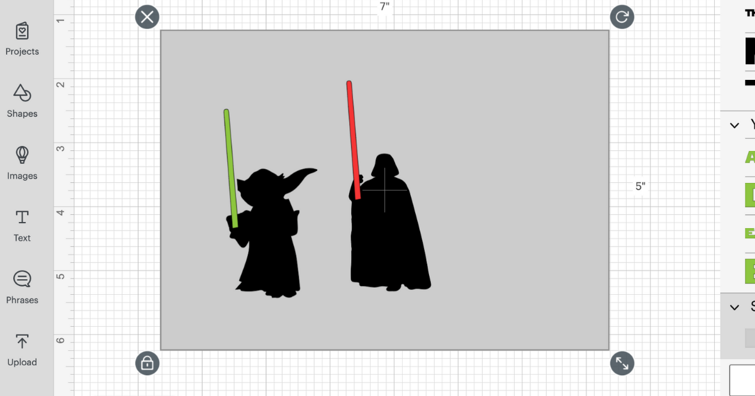Screen dimensions: 755x396
Task: Click the resize handle at selection corner
Action: 622,363
